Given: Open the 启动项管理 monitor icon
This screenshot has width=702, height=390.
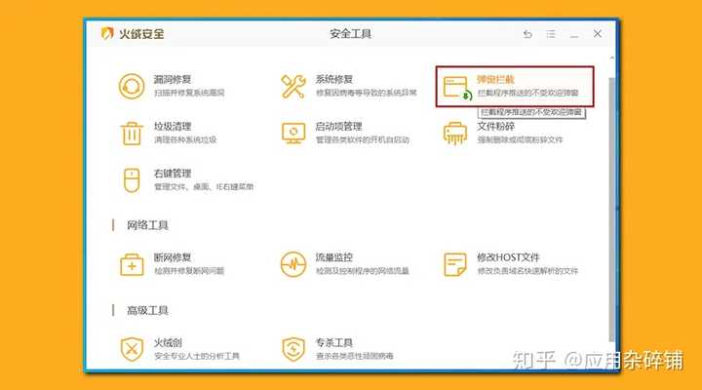Looking at the screenshot, I should pyautogui.click(x=293, y=133).
